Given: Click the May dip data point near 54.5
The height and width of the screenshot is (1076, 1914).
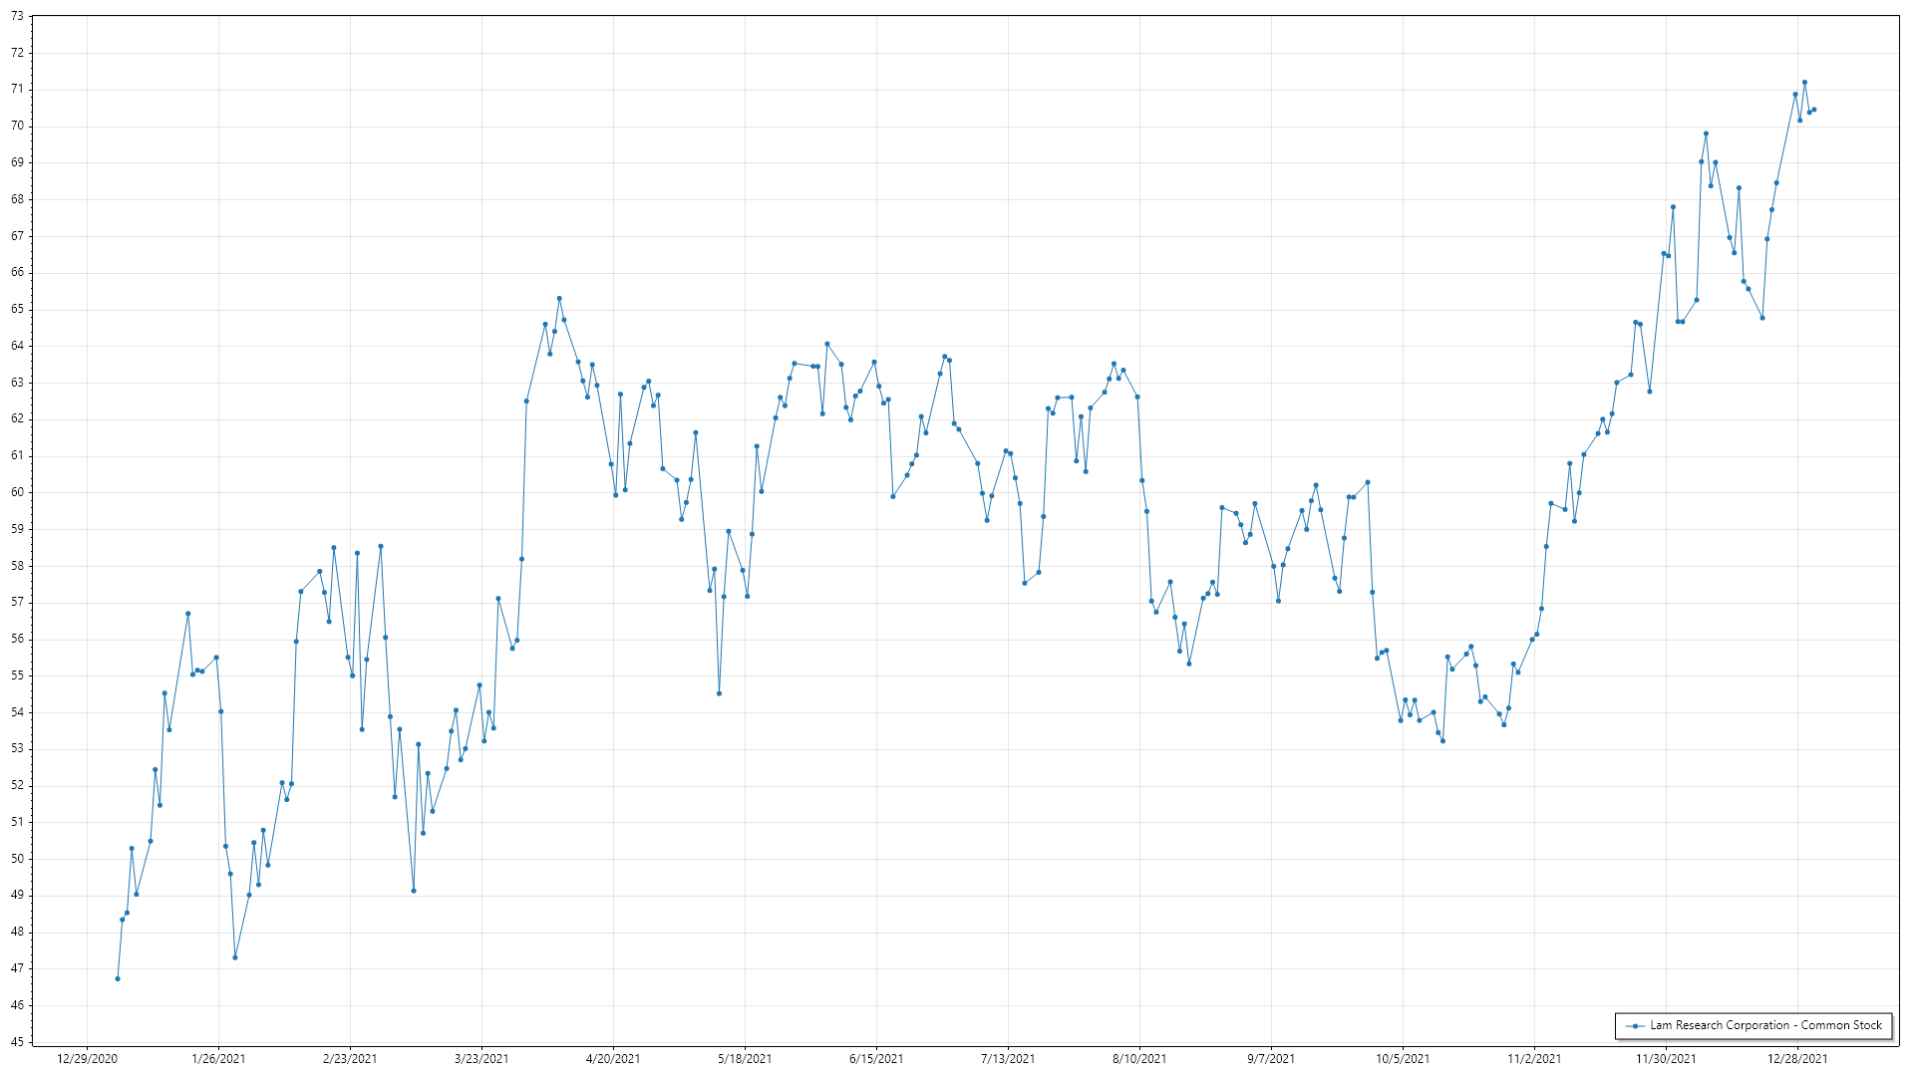Looking at the screenshot, I should (719, 693).
